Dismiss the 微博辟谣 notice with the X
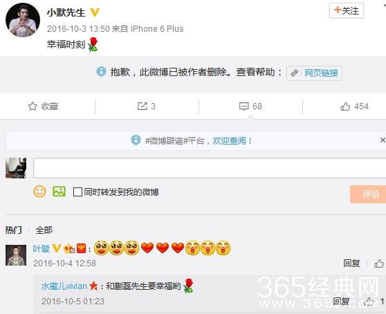386x314 pixels. pos(383,140)
